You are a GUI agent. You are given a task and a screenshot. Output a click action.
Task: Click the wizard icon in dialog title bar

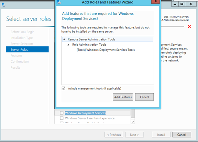pyautogui.click(x=59, y=2)
